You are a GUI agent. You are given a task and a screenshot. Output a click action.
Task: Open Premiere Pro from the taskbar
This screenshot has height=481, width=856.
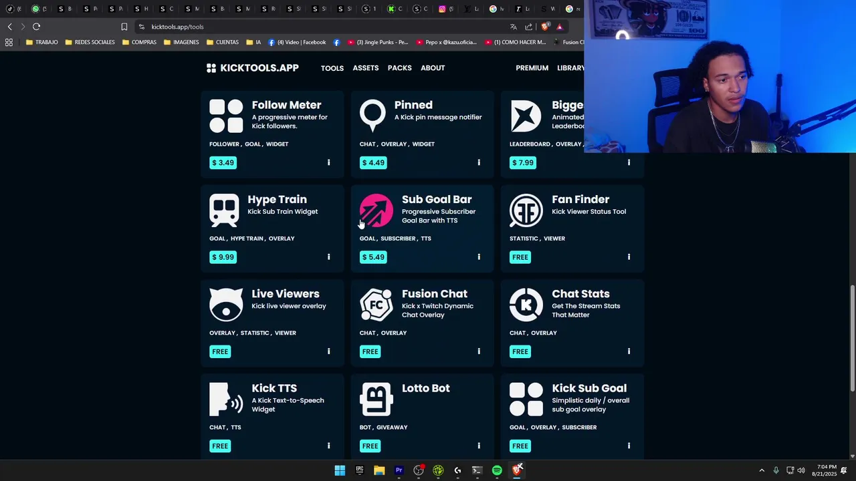[x=399, y=470]
